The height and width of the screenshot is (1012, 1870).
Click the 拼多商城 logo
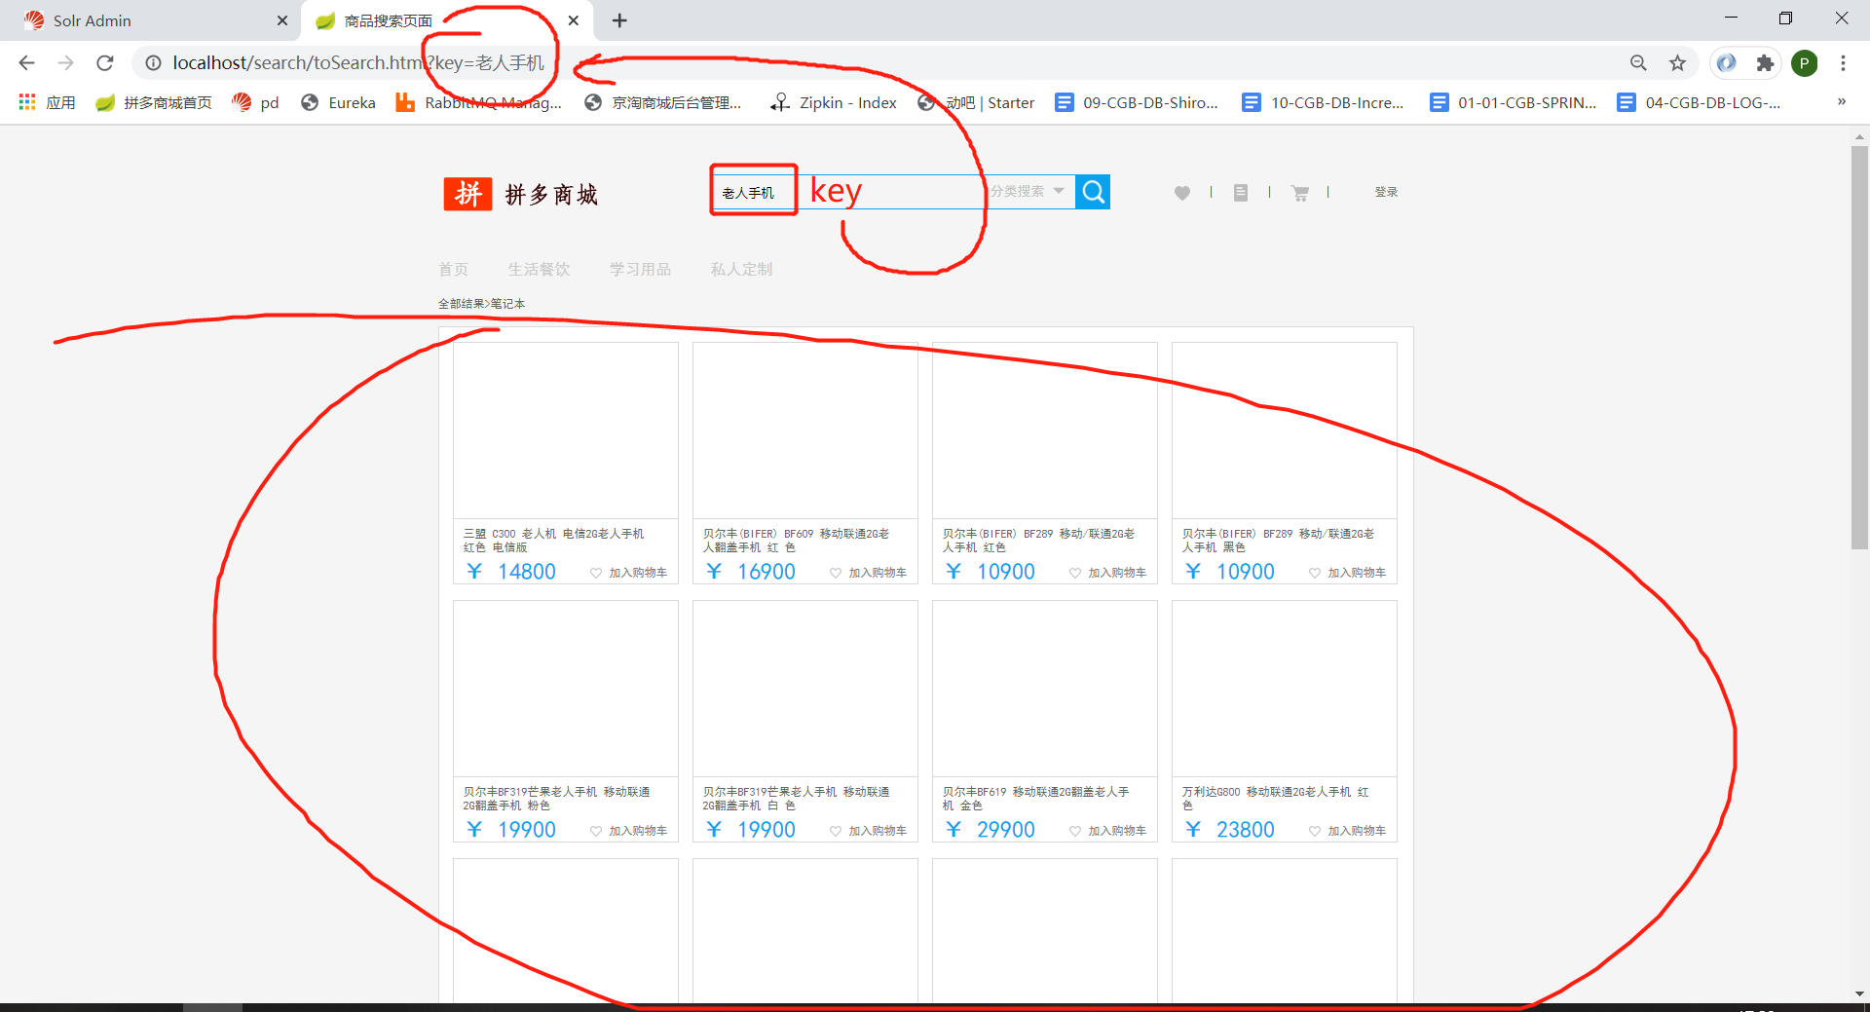click(x=521, y=194)
